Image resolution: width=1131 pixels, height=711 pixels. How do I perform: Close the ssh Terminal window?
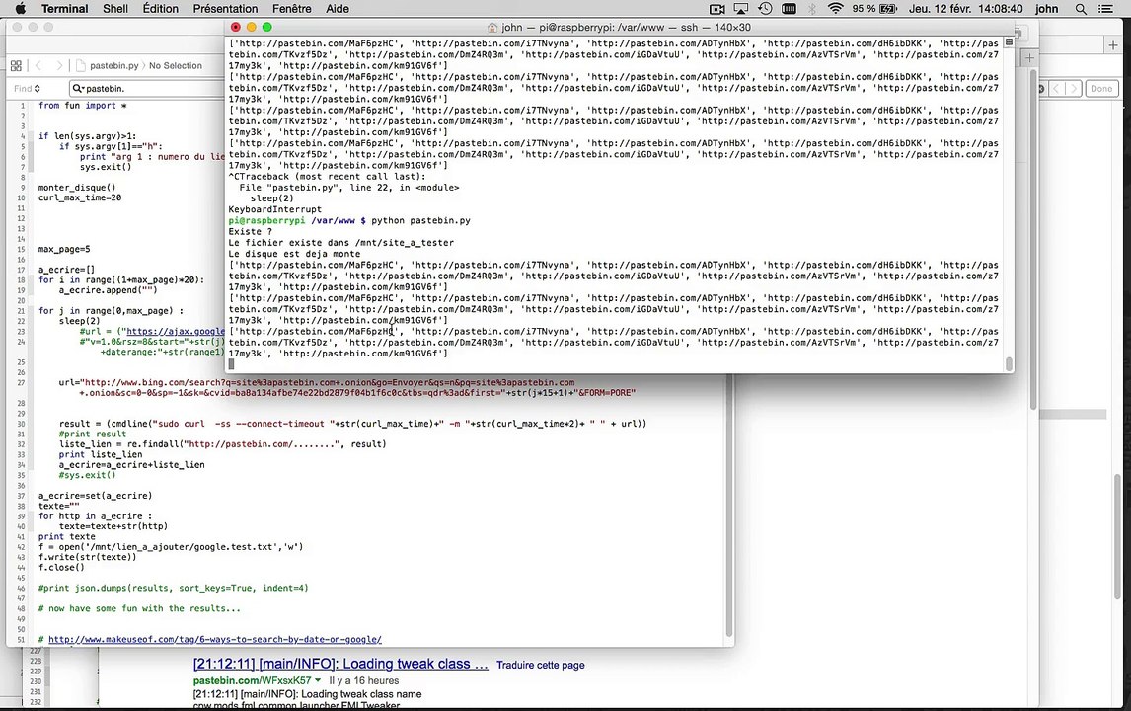pyautogui.click(x=235, y=27)
